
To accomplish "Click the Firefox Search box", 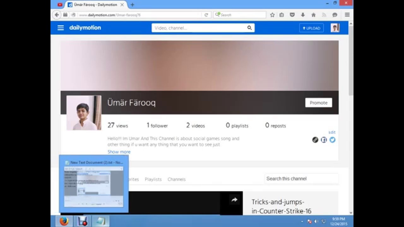I will click(240, 15).
